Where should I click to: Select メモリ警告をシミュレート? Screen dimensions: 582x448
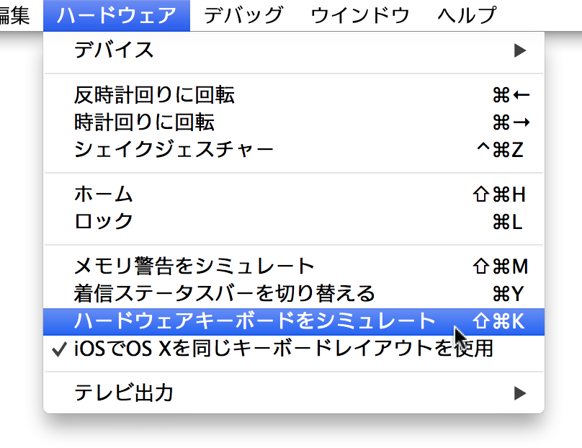point(294,266)
